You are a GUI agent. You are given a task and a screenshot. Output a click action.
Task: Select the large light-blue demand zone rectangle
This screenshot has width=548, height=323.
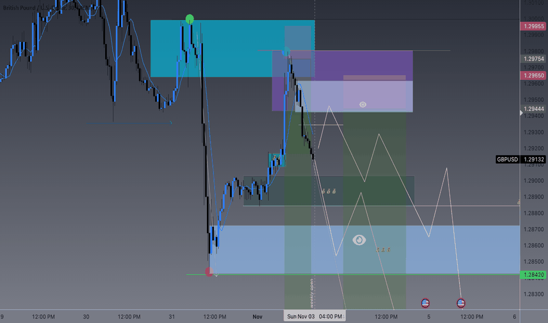(365, 250)
